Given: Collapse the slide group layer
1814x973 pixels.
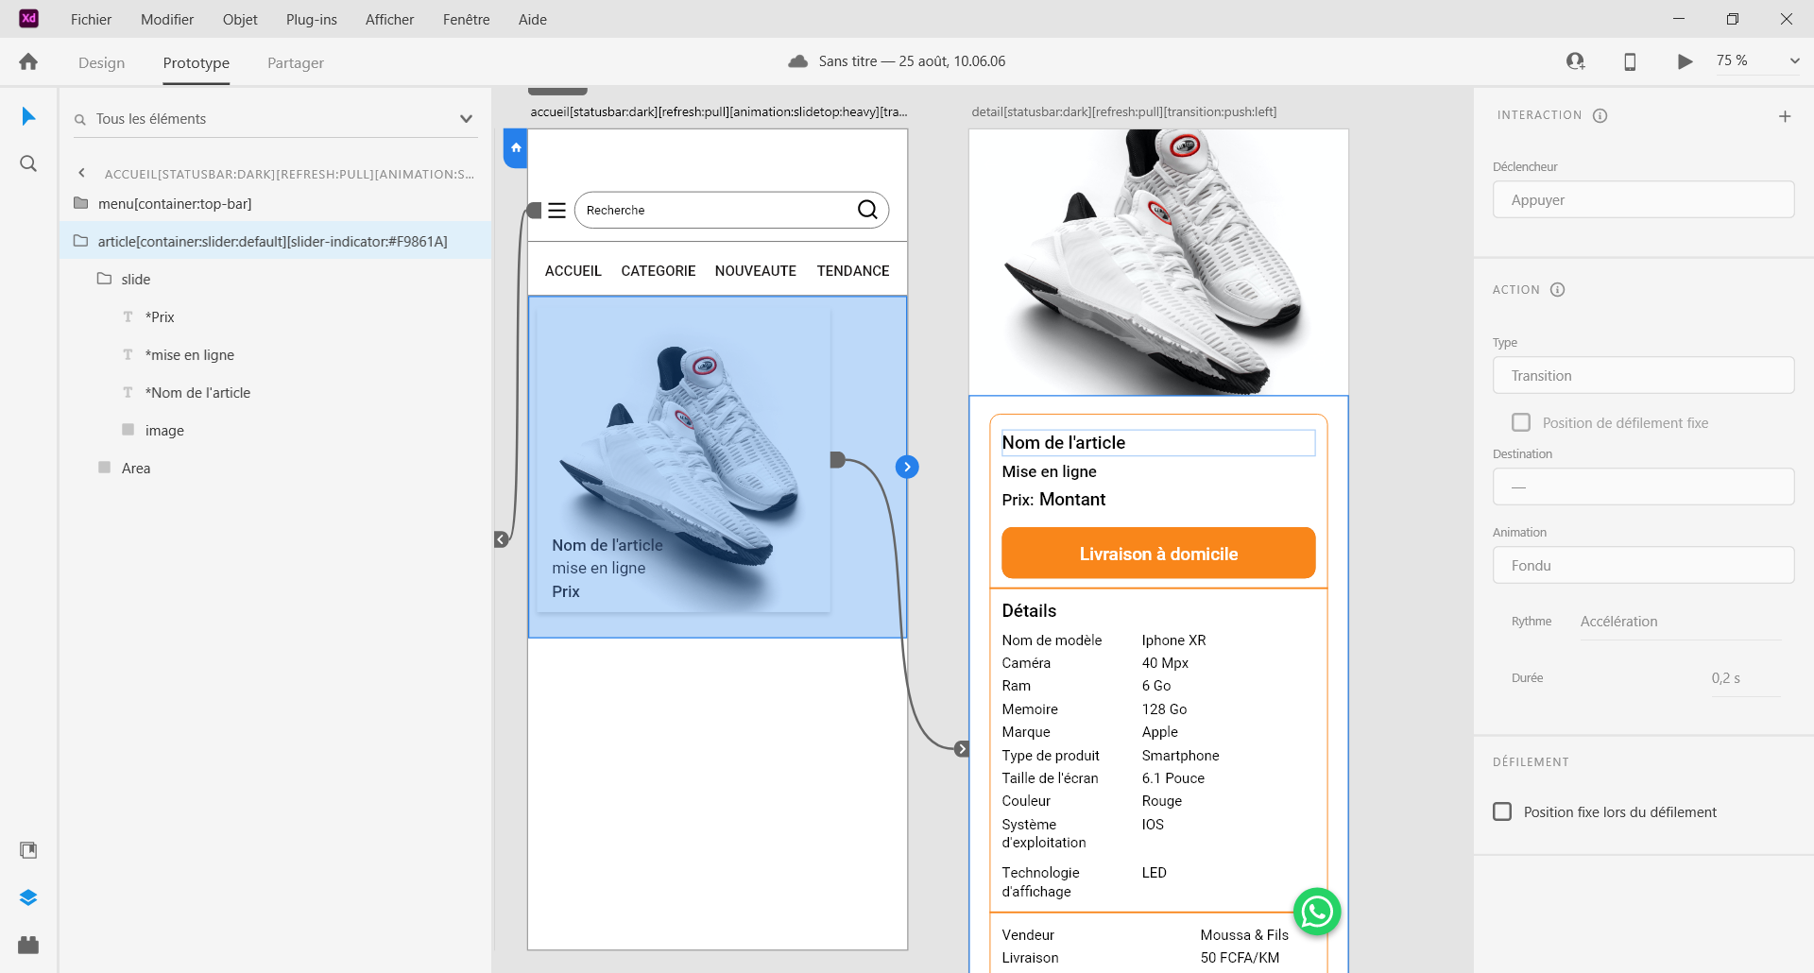Looking at the screenshot, I should coord(105,279).
